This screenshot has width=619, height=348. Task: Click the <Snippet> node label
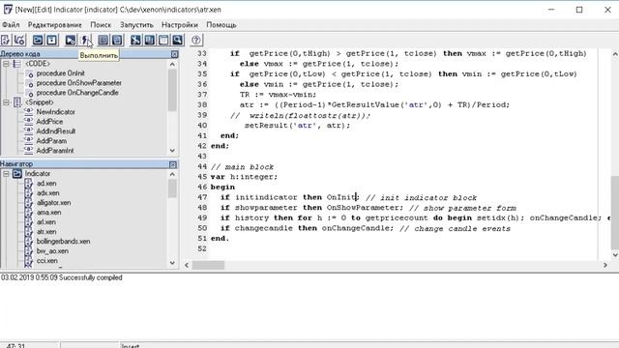(39, 102)
